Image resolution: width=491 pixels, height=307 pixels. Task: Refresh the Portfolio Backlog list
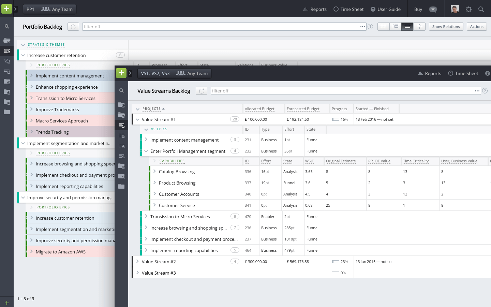tap(73, 27)
